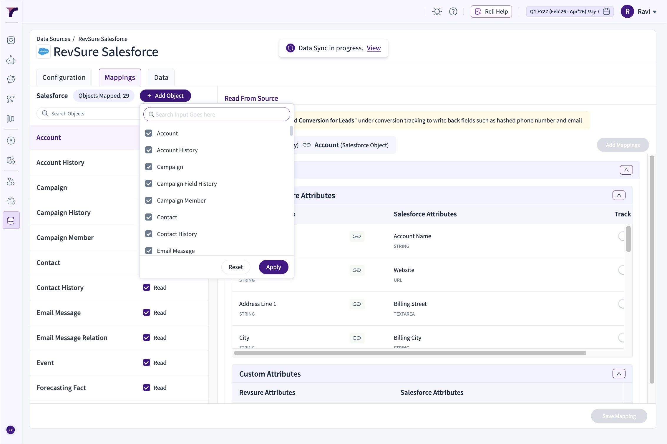
Task: Open the calendar icon in quarter selector
Action: [606, 11]
